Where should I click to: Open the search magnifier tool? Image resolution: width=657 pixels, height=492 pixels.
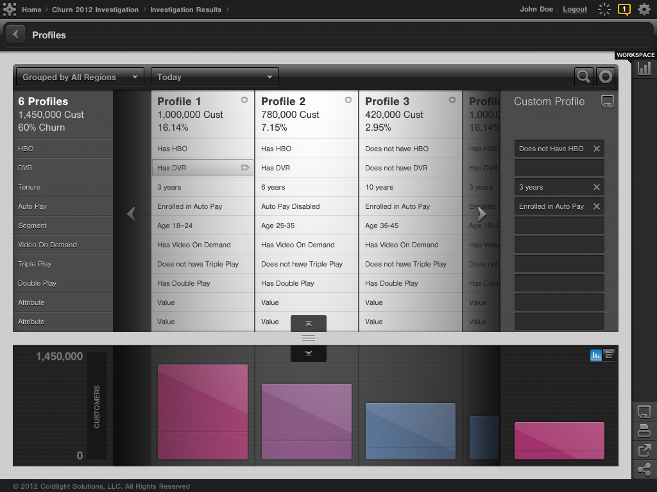[583, 77]
